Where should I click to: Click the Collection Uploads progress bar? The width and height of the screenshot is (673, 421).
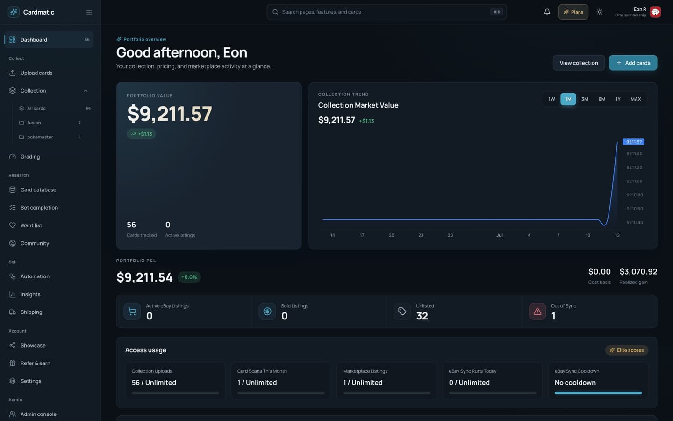(x=175, y=393)
